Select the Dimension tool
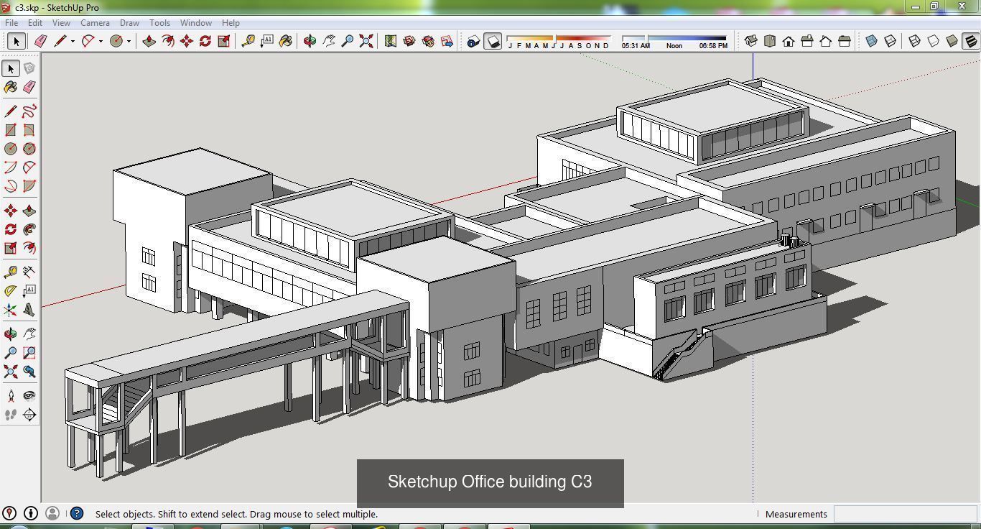The width and height of the screenshot is (981, 529). (x=29, y=272)
